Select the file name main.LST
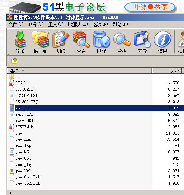 click(24, 114)
